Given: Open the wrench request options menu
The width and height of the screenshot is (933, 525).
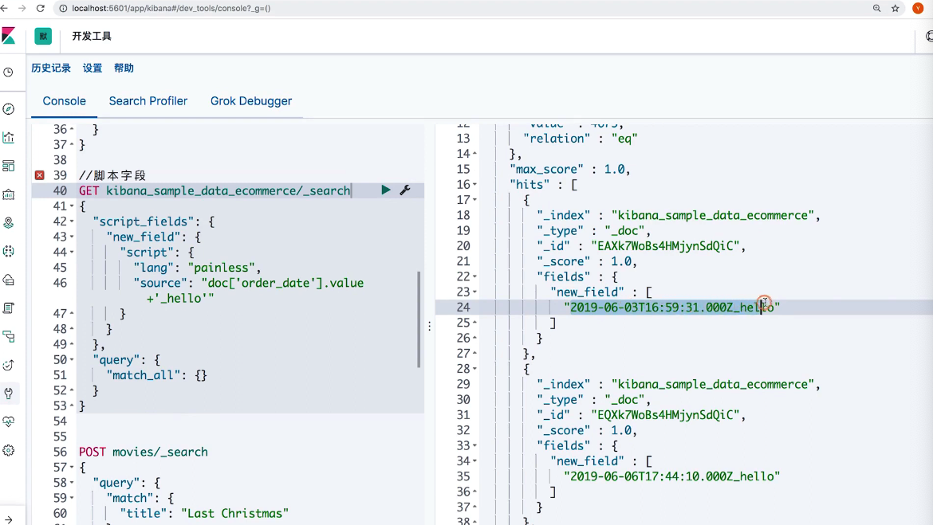Looking at the screenshot, I should click(x=404, y=190).
